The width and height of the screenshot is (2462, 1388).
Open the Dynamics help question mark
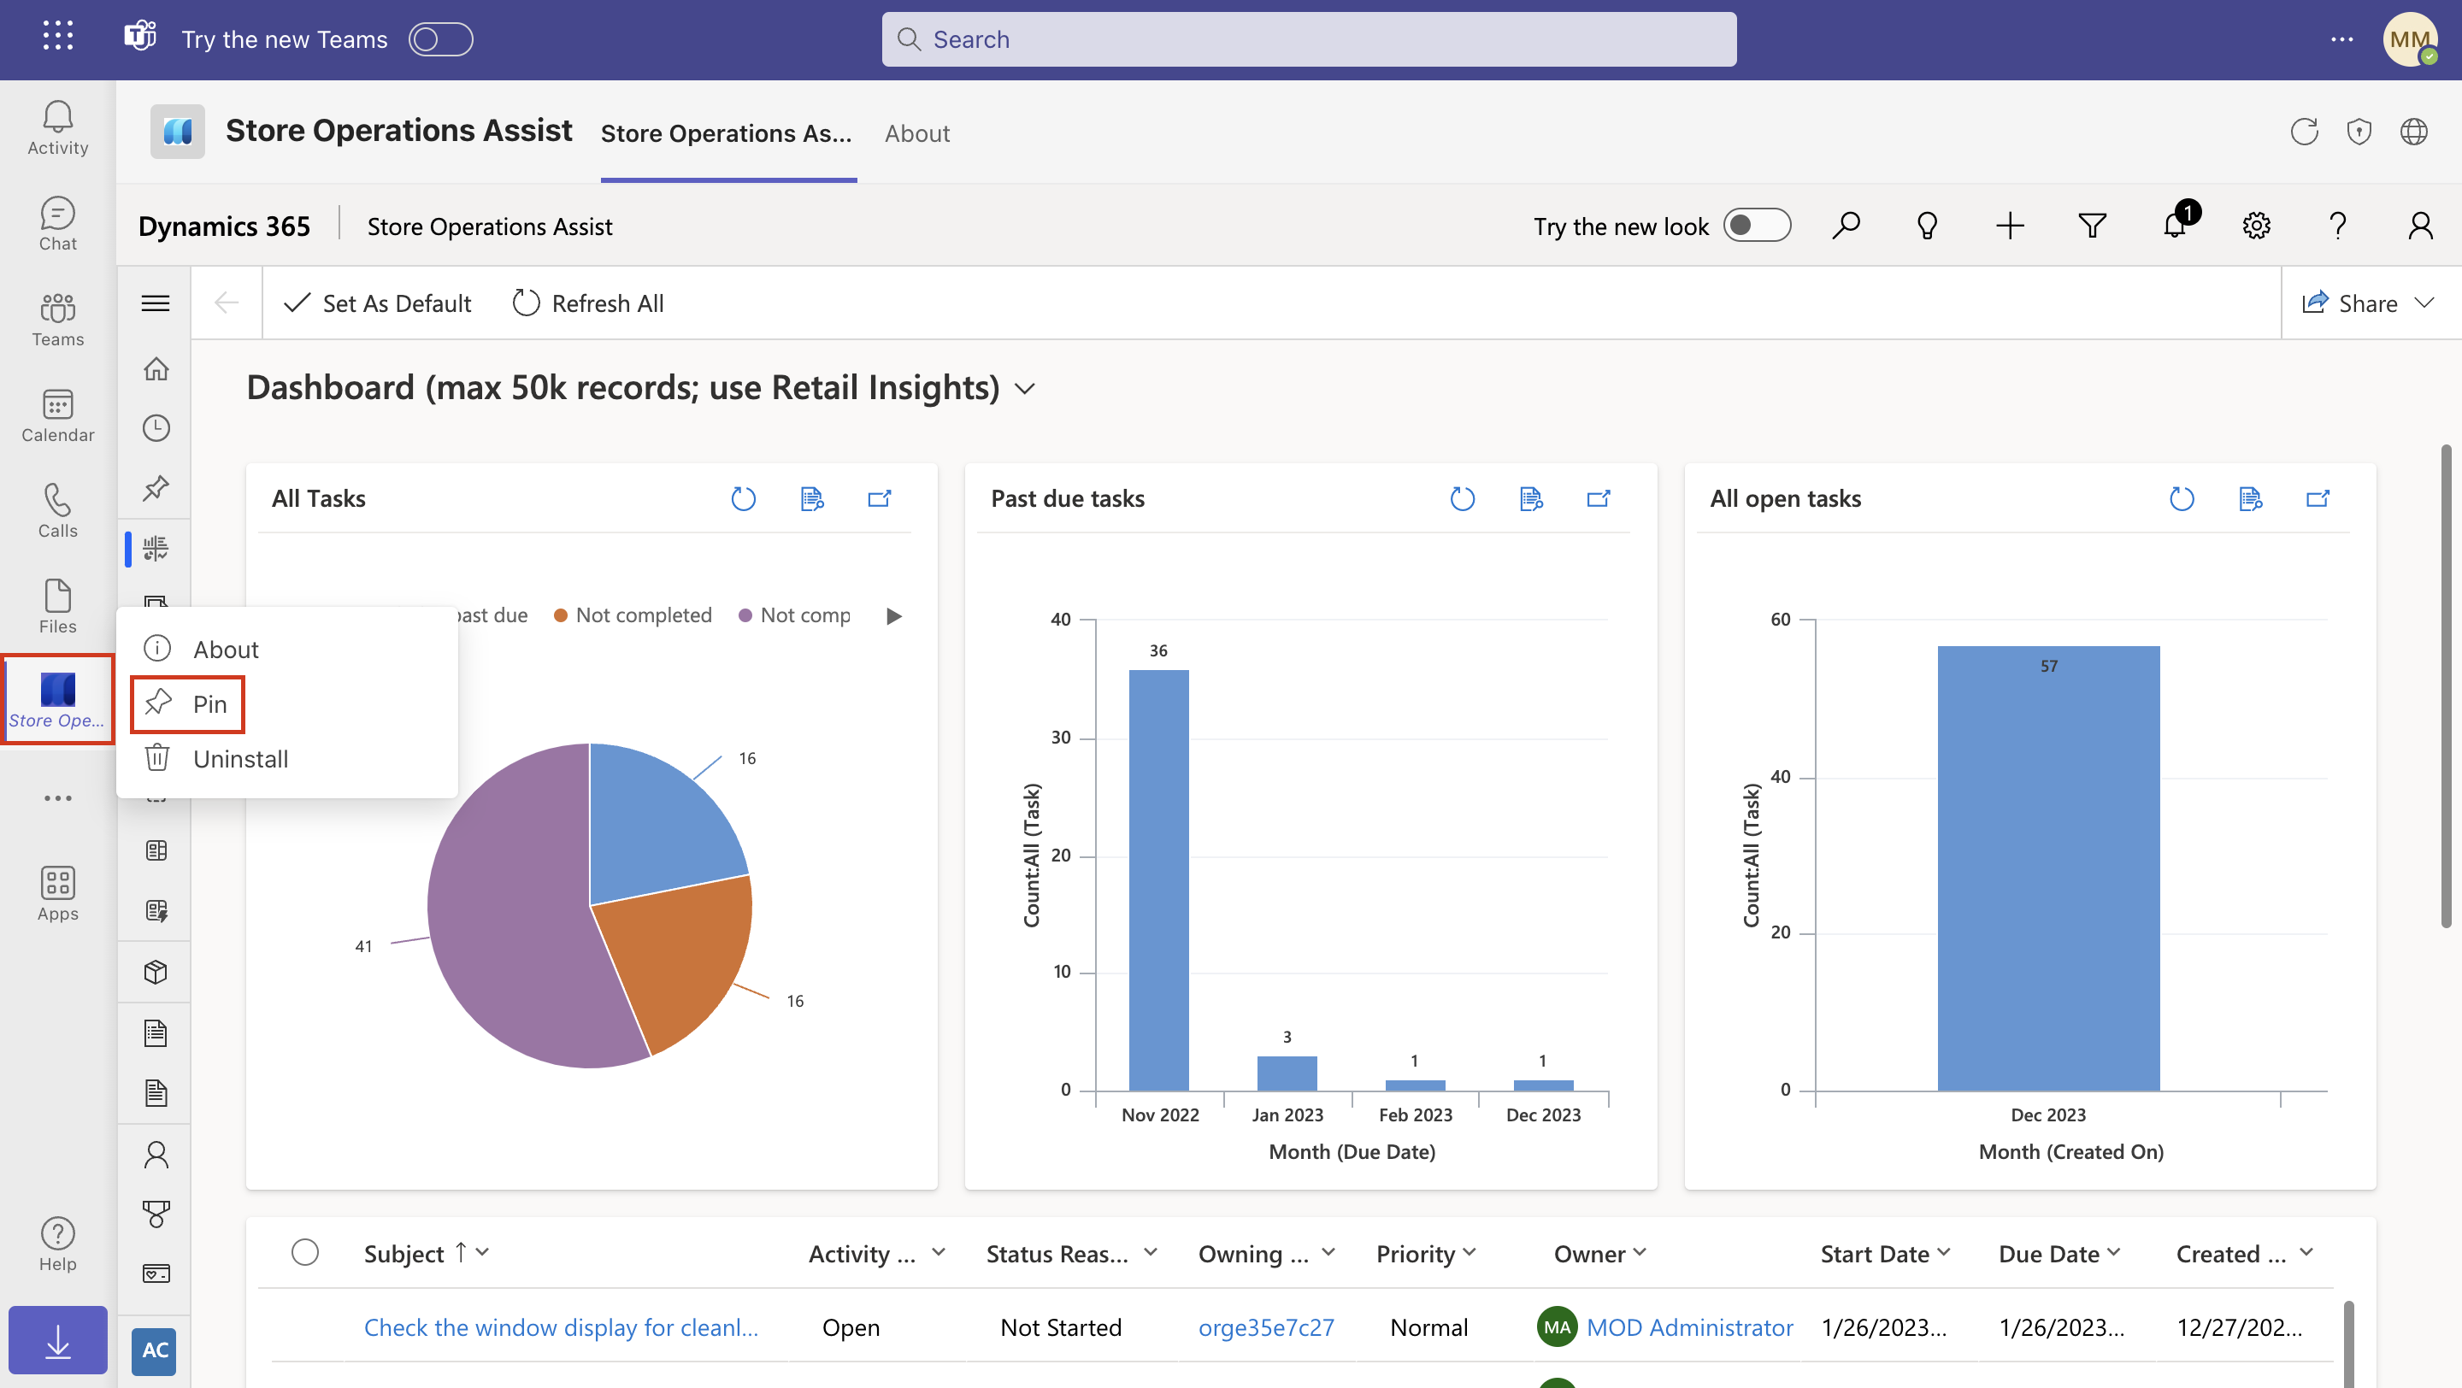2338,226
